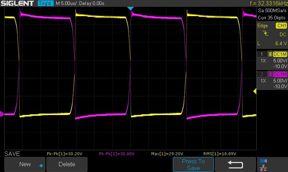Click the channel 2 number box
The width and height of the screenshot is (288, 172).
(262, 74)
